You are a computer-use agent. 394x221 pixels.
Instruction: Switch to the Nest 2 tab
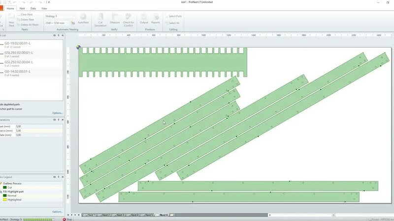[x=104, y=215]
